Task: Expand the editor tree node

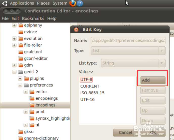Action: 26,92
